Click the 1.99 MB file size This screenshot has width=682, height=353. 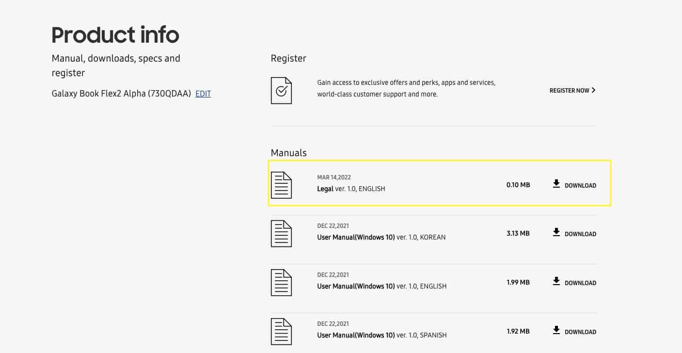(x=518, y=282)
